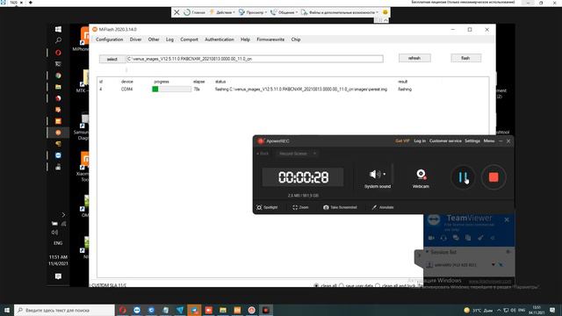Open the Driver menu
The width and height of the screenshot is (562, 316).
135,39
